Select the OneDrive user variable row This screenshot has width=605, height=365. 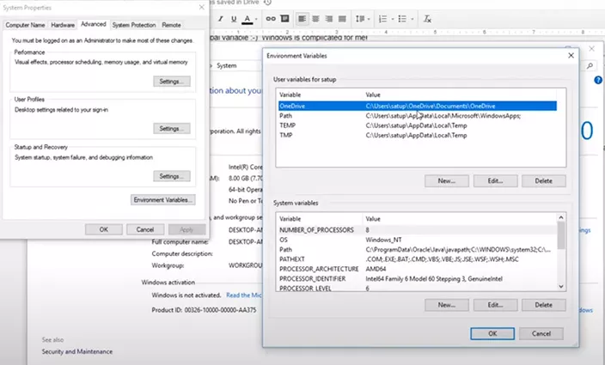click(418, 106)
